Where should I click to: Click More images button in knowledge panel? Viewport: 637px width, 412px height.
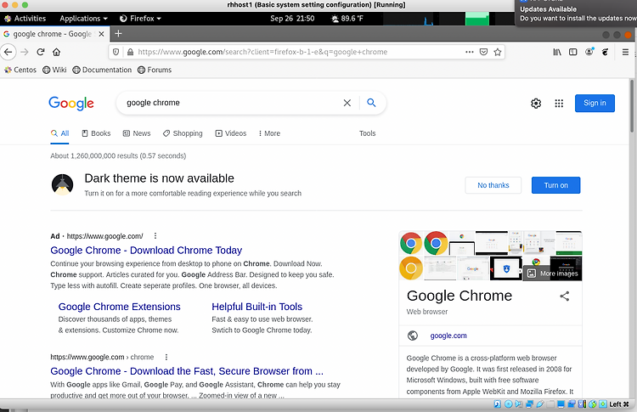[553, 274]
